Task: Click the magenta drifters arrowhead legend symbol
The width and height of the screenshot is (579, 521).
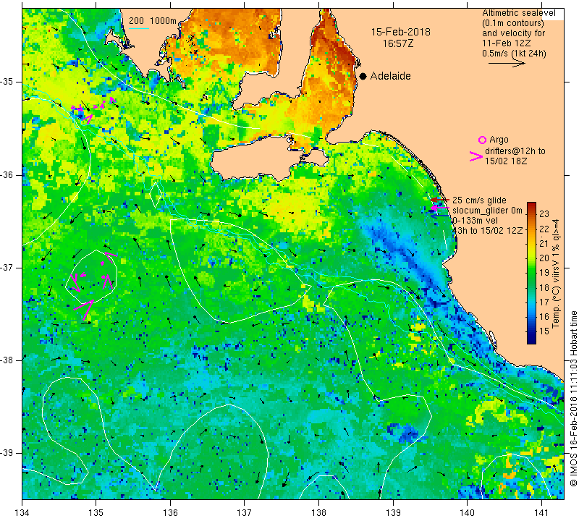Action: (x=476, y=156)
